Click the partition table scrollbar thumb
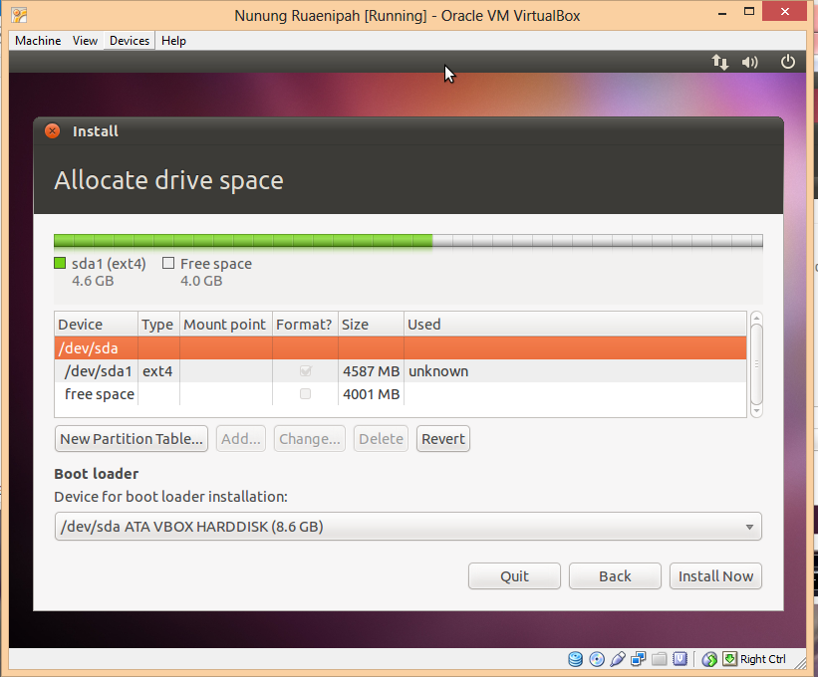This screenshot has width=818, height=677. pyautogui.click(x=756, y=363)
